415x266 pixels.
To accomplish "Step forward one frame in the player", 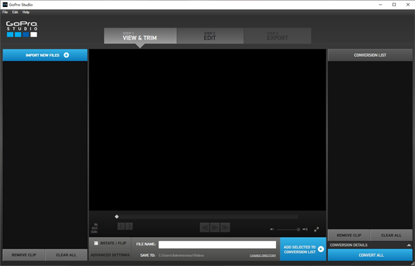I will pyautogui.click(x=225, y=227).
